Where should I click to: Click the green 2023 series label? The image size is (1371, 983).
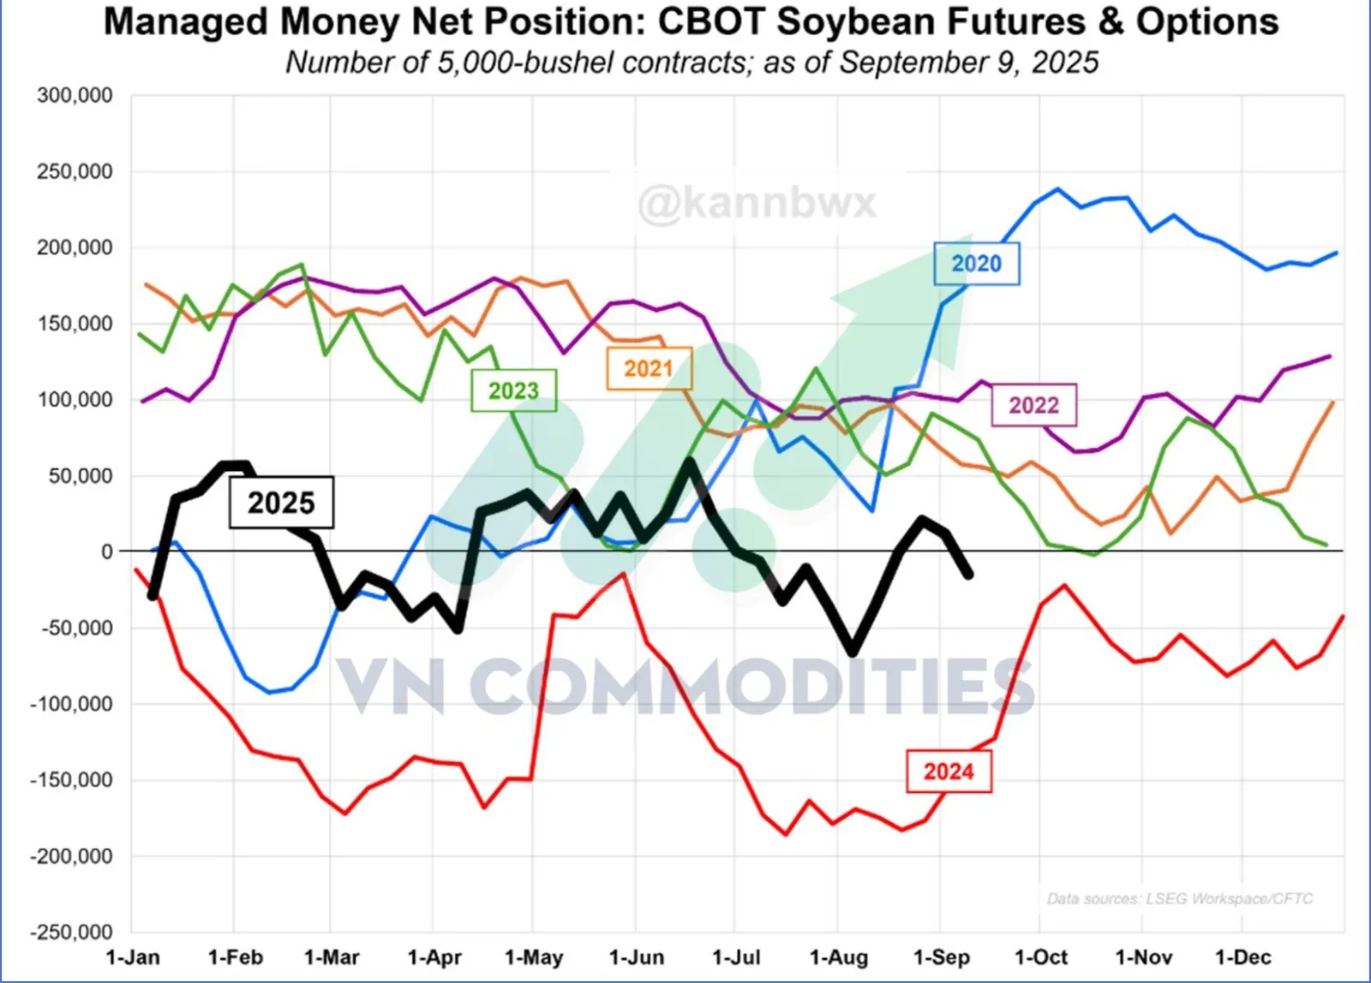pyautogui.click(x=513, y=391)
